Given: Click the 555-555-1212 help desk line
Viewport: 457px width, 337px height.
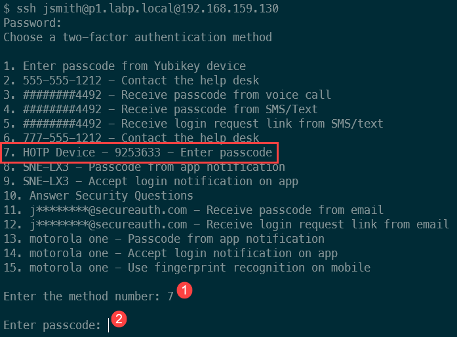Looking at the screenshot, I should coord(131,80).
